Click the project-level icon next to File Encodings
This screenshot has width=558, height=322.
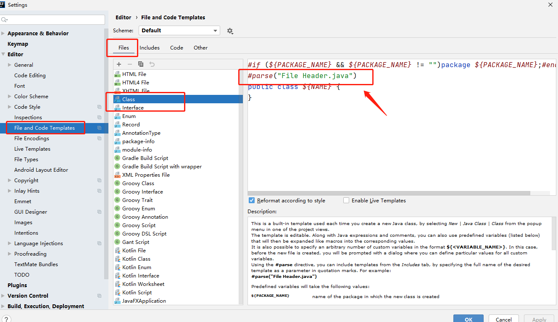tap(99, 139)
